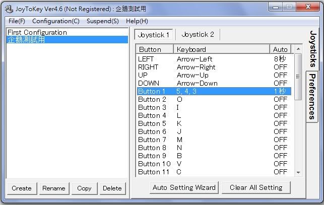The width and height of the screenshot is (324, 205).
Task: Minimize the JoyToKey window
Action: 276,8
